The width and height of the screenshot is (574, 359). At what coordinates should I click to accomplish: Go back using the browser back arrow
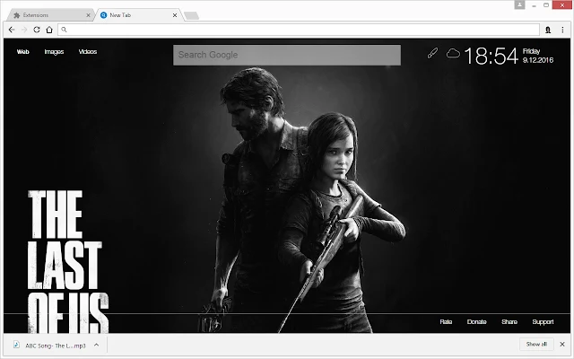click(12, 30)
